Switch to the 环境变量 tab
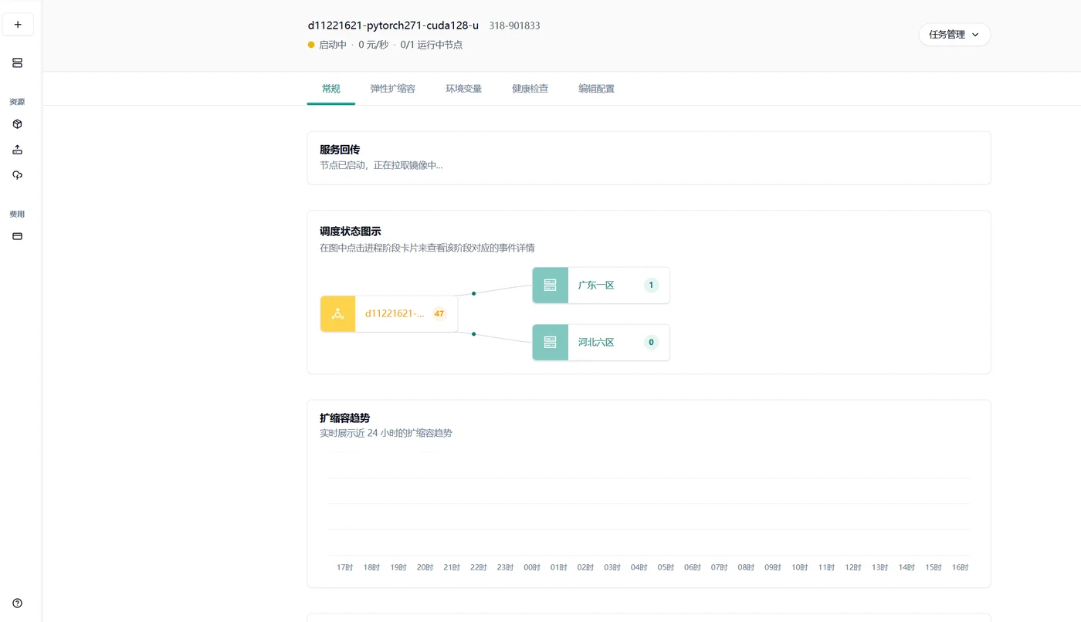 click(x=464, y=89)
